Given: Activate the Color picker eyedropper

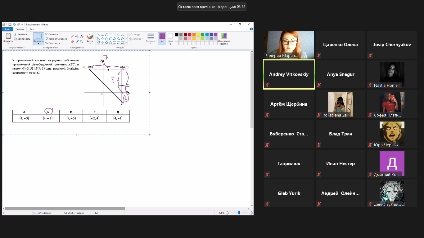Looking at the screenshot, I should click(x=77, y=42).
